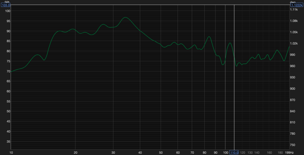The width and height of the screenshot is (304, 155).
Task: Click the 45 label on SPL axis
Action: click(x=8, y=121)
